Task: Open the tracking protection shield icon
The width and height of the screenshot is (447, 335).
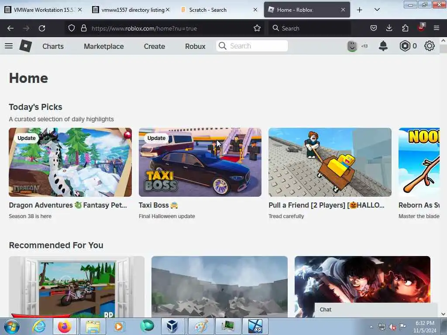Action: [x=72, y=28]
